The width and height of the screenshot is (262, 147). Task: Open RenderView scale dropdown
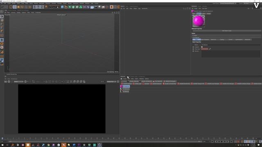pos(111,82)
